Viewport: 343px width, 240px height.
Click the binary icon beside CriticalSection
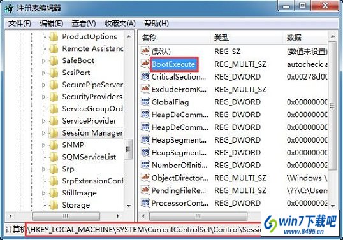pyautogui.click(x=145, y=76)
